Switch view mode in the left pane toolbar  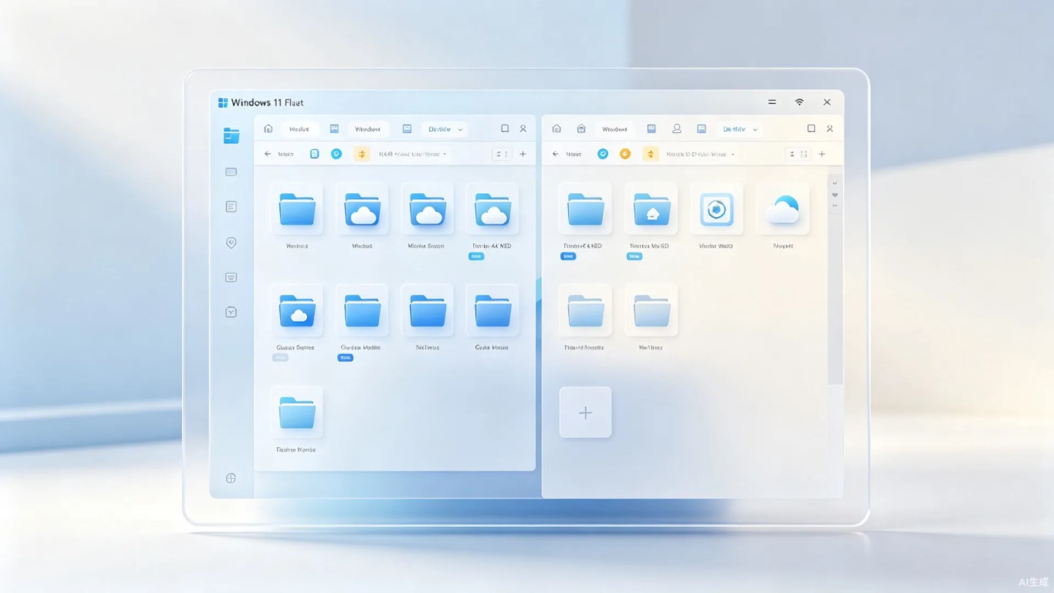[x=502, y=154]
